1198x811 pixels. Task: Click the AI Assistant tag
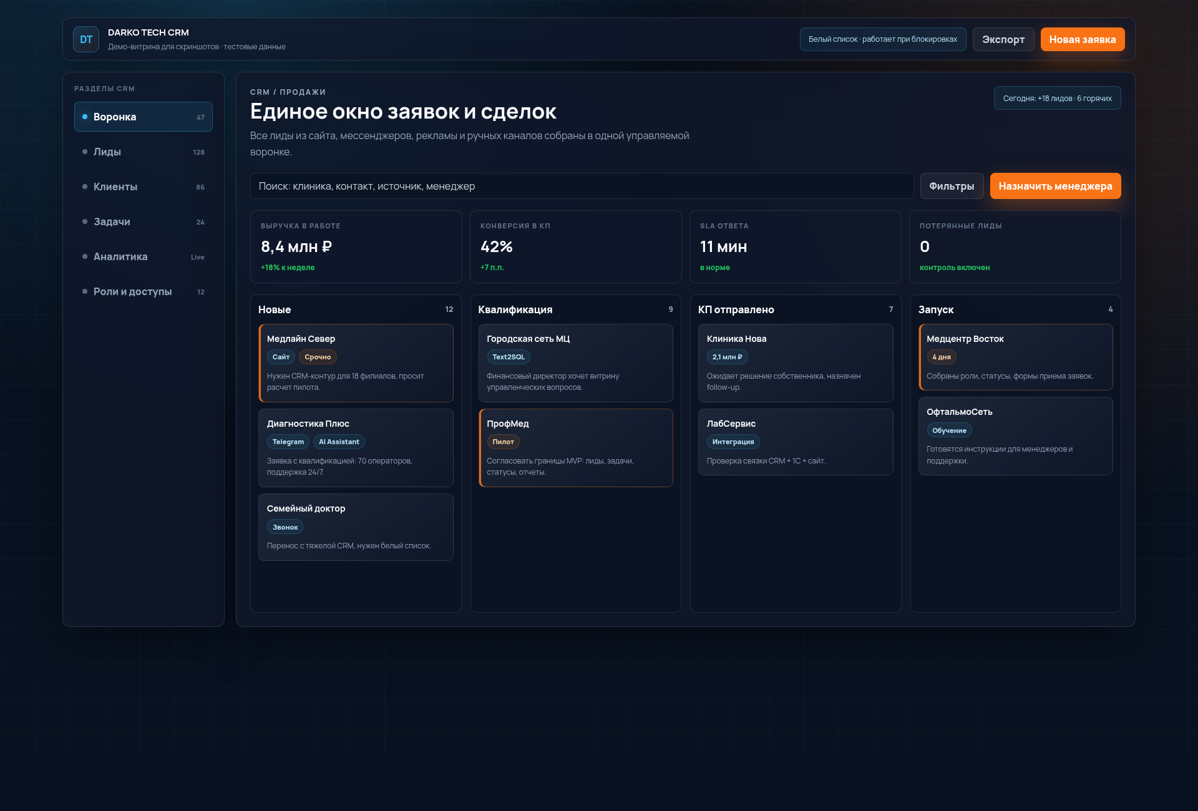pos(339,442)
